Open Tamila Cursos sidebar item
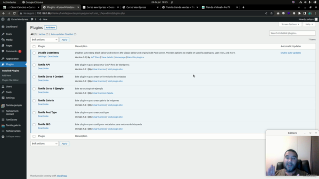The image size is (319, 179). coord(13,131)
